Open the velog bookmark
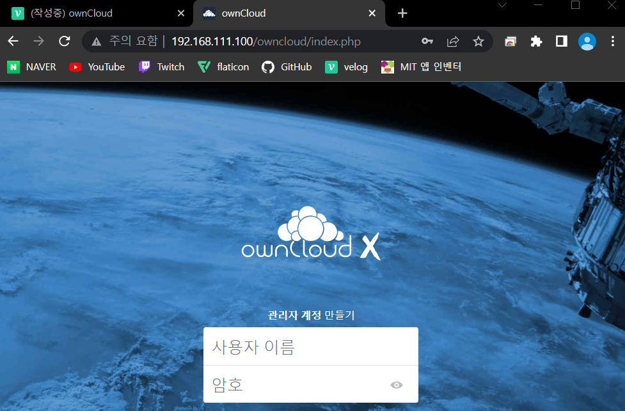The width and height of the screenshot is (625, 411). pyautogui.click(x=346, y=67)
